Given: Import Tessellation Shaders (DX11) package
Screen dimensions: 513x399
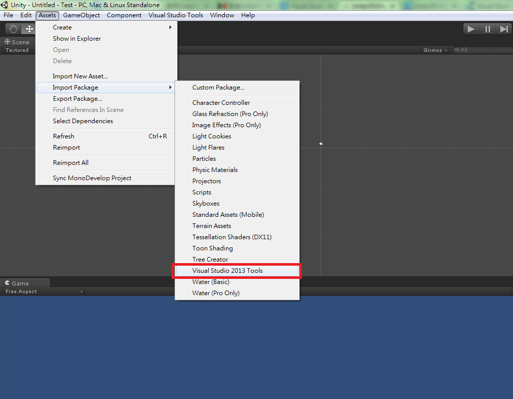Looking at the screenshot, I should (237, 237).
